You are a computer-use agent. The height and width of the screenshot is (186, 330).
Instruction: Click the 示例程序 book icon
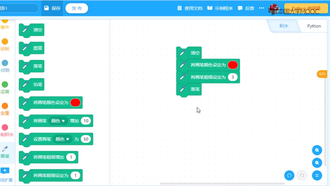210,8
